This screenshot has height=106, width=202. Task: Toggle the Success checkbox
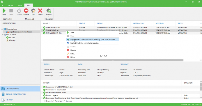64,101
